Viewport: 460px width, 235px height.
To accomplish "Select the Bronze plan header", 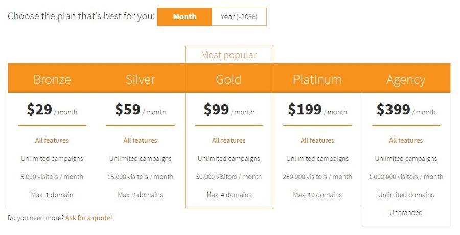I will click(52, 79).
